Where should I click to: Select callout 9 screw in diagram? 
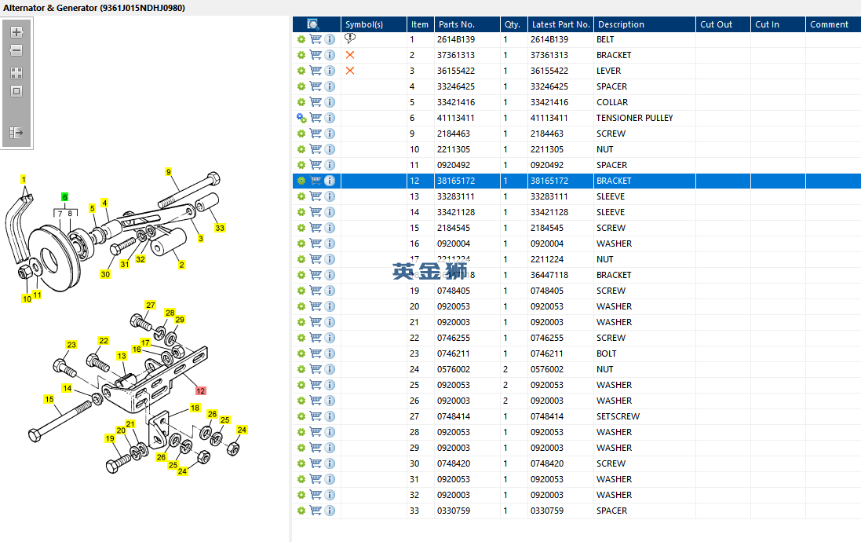169,172
